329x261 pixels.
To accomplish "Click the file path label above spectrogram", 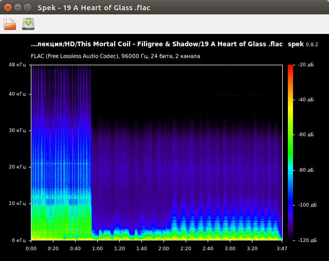I will (x=157, y=45).
